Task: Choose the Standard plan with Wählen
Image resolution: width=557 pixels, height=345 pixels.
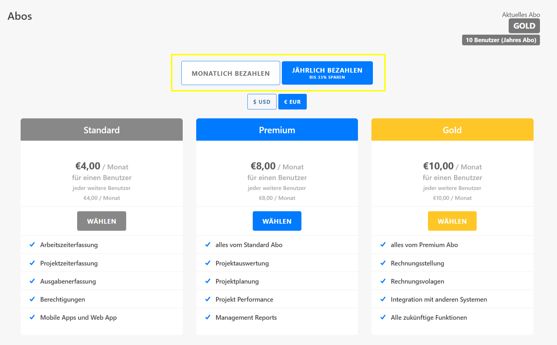Action: click(101, 221)
